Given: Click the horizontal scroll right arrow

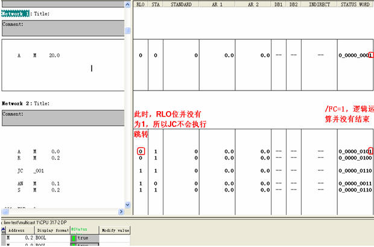Looking at the screenshot, I should coord(121,211).
